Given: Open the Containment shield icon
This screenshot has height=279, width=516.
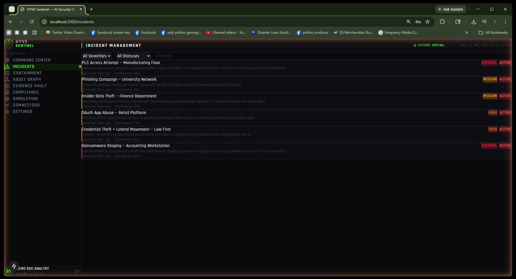Looking at the screenshot, I should point(7,73).
